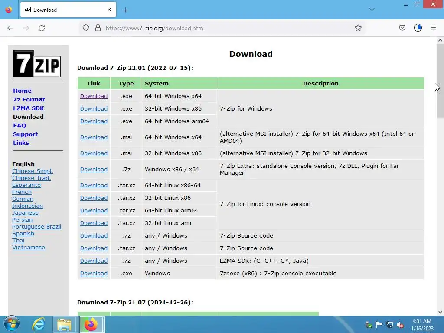The height and width of the screenshot is (333, 444).
Task: Switch language to Portuguese Brazil
Action: click(36, 226)
